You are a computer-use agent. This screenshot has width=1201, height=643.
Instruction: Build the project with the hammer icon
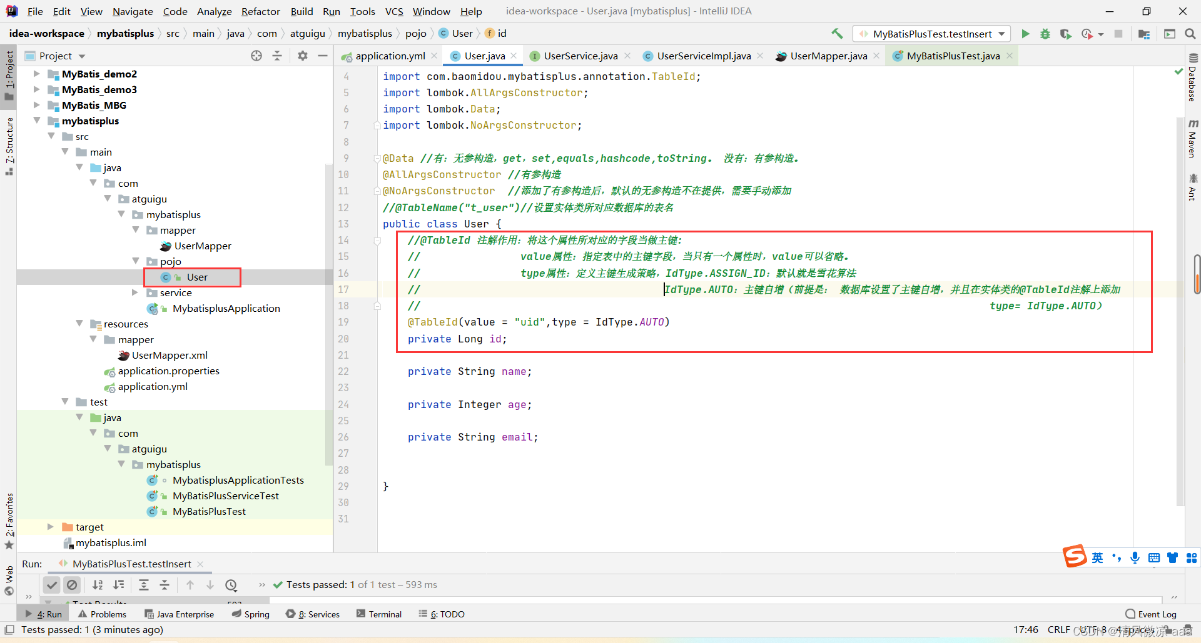pos(837,34)
